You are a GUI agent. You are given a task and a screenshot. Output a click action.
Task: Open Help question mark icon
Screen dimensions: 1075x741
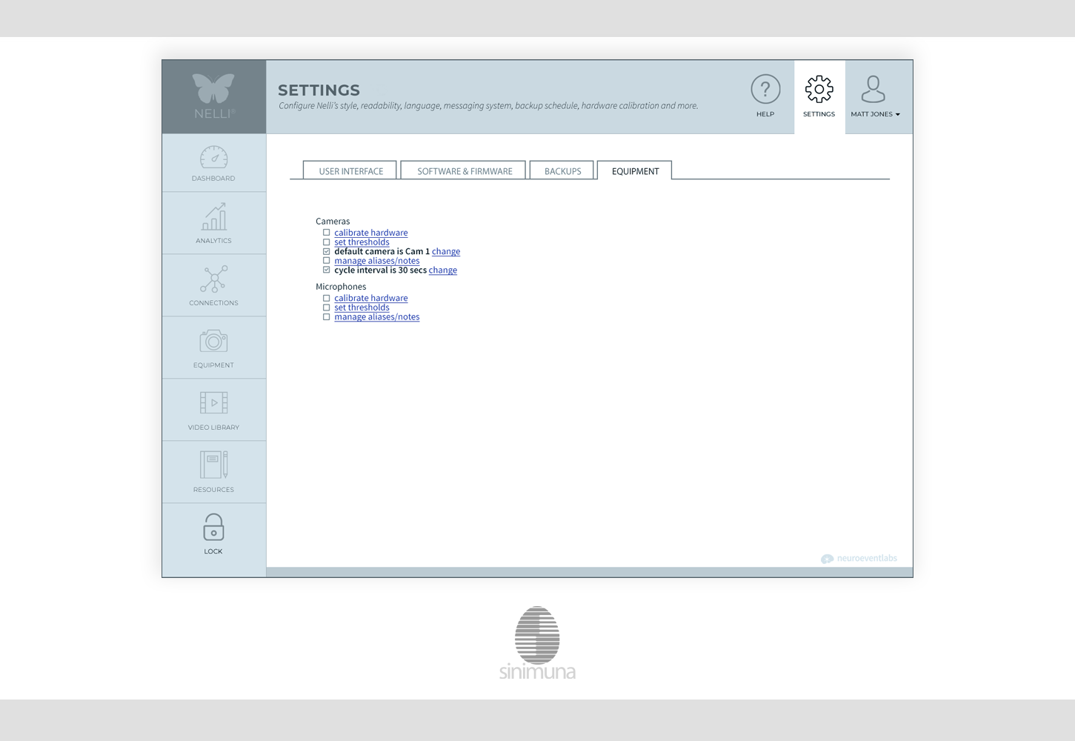pos(765,89)
